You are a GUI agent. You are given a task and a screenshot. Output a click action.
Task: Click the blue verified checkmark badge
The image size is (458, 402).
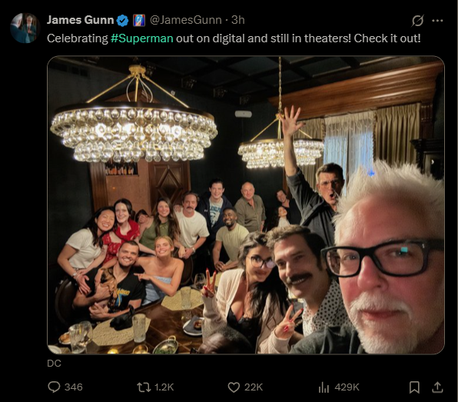point(122,21)
